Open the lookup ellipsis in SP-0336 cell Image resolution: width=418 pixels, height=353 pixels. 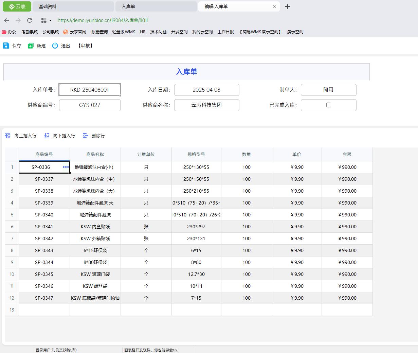point(66,167)
